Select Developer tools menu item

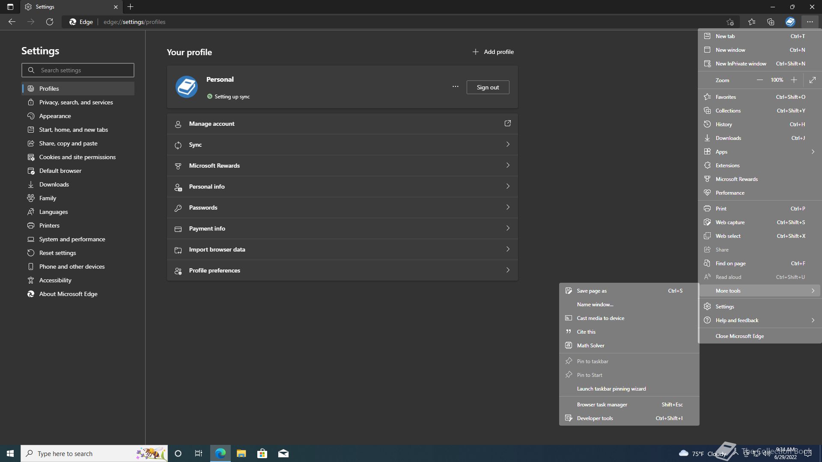tap(595, 418)
